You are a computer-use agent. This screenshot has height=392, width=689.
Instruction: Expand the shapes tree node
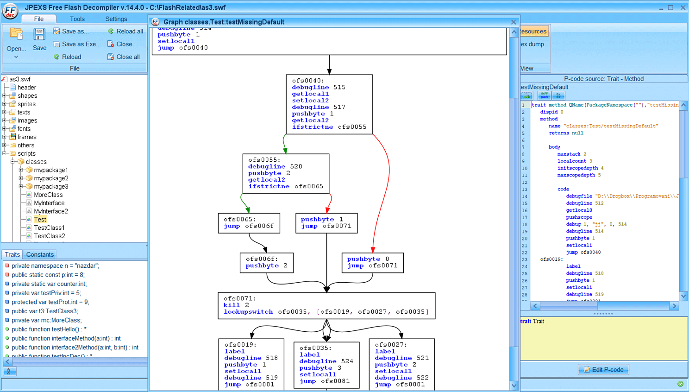tap(5, 96)
